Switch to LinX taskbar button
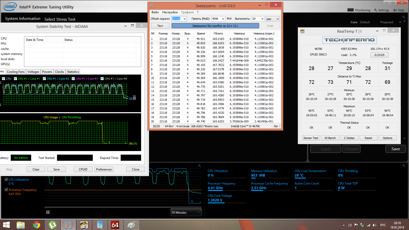 (68, 225)
